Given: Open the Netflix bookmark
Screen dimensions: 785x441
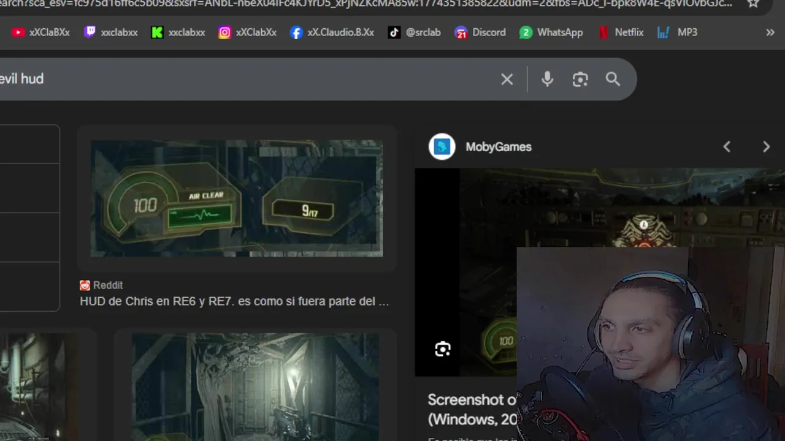Looking at the screenshot, I should point(621,32).
